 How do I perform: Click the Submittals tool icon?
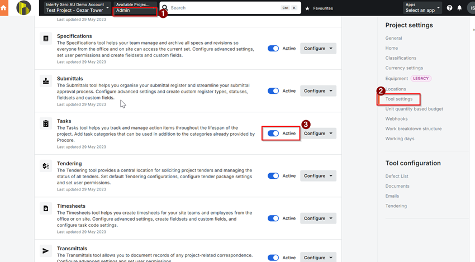46,81
